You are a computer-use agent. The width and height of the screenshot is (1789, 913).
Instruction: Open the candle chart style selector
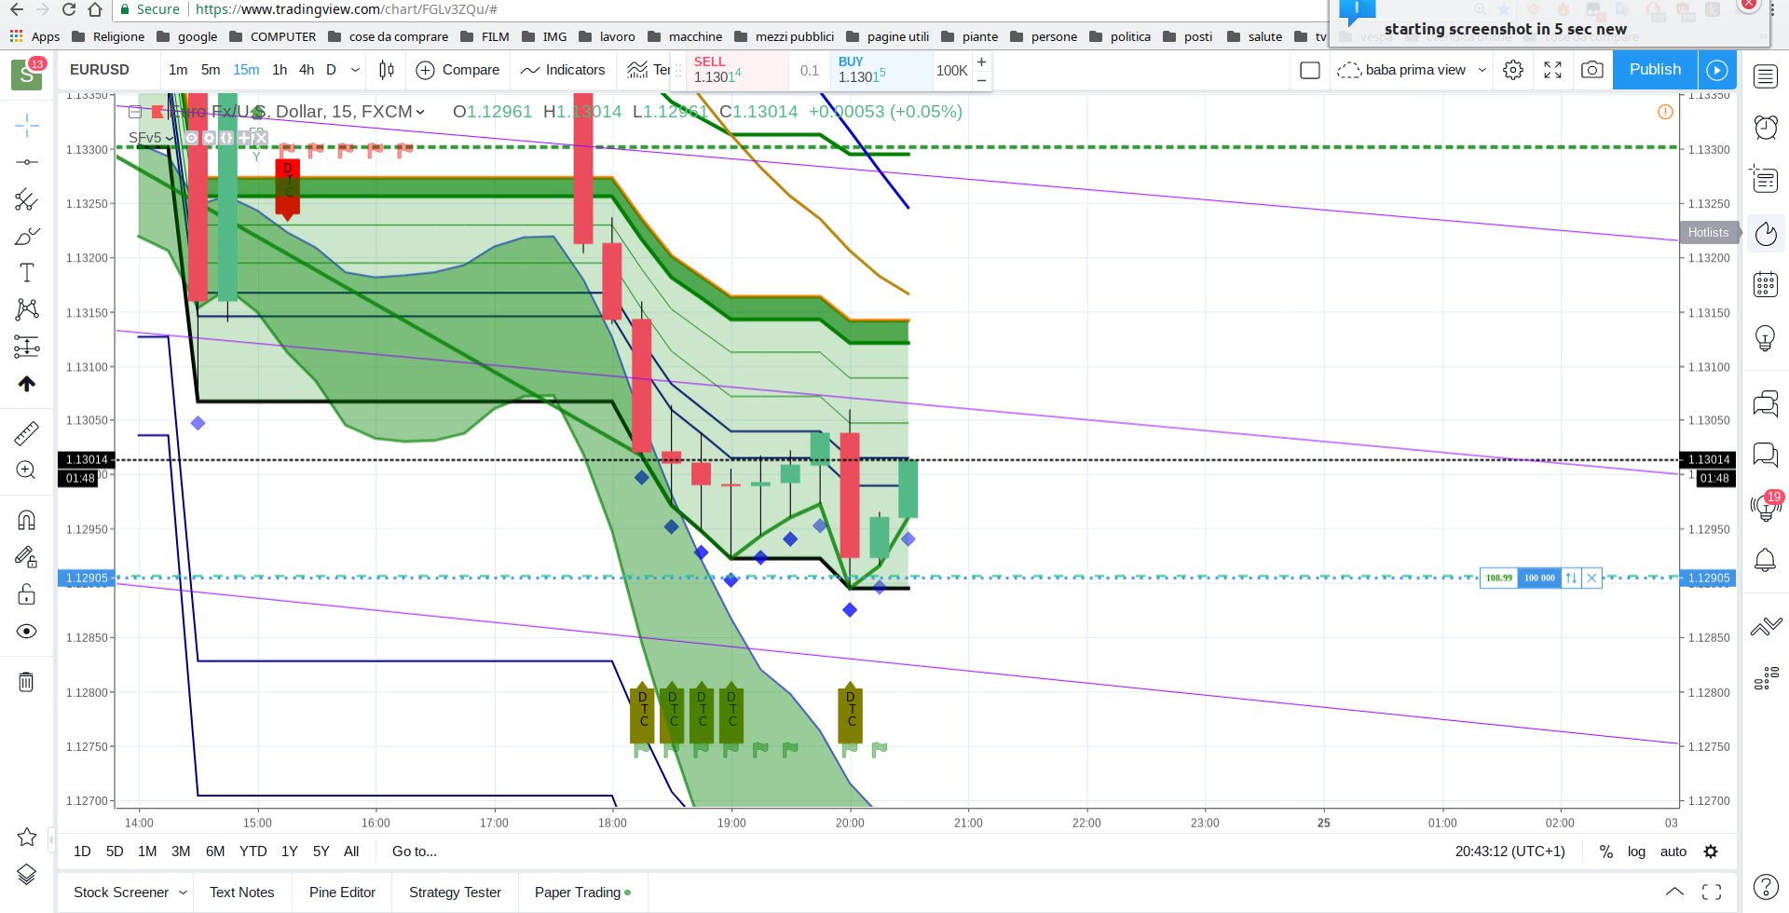tap(387, 70)
